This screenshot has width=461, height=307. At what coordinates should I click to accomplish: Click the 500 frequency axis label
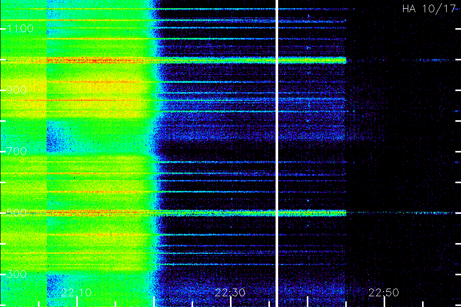[x=16, y=213]
